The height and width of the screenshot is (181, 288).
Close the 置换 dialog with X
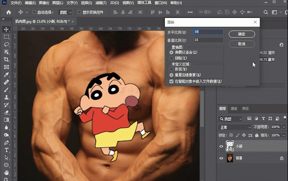coord(255,22)
